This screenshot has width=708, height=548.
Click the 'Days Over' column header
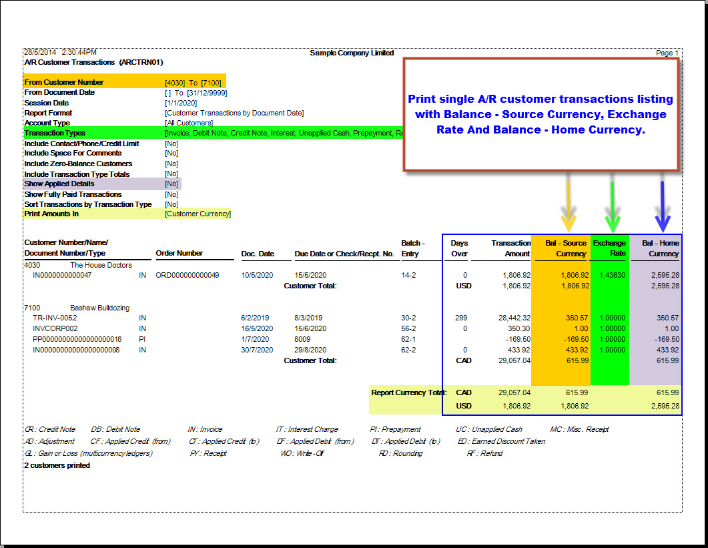click(459, 248)
